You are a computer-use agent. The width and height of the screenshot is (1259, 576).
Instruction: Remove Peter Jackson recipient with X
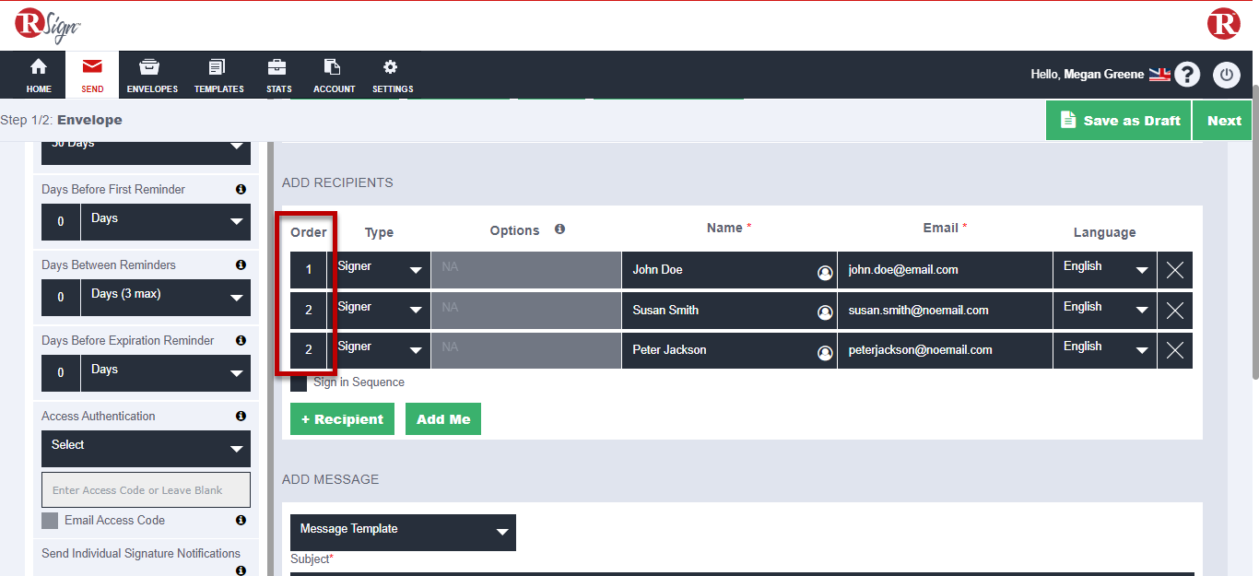point(1175,350)
